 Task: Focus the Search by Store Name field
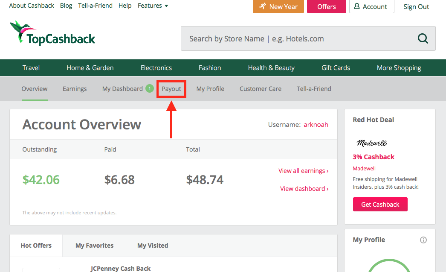pyautogui.click(x=298, y=39)
